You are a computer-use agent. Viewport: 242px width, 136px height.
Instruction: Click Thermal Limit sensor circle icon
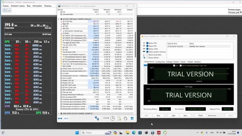click(61, 92)
